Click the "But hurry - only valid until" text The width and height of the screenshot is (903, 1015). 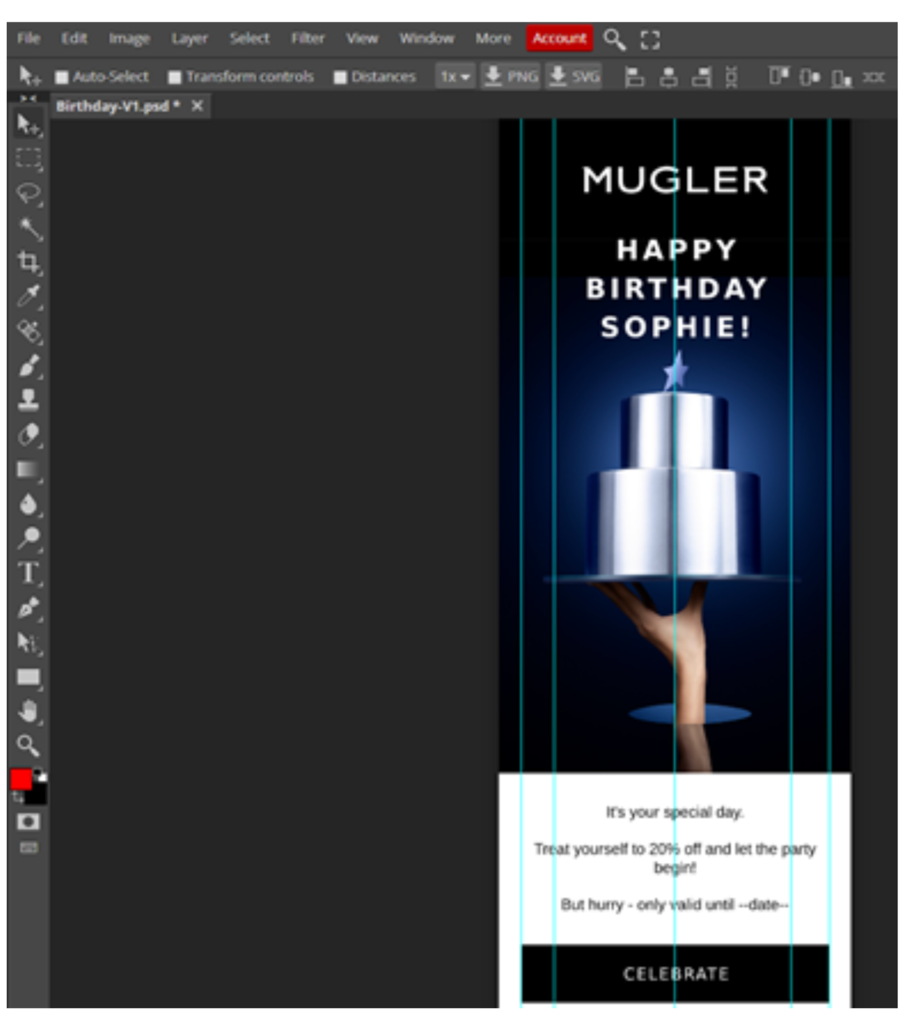click(647, 905)
